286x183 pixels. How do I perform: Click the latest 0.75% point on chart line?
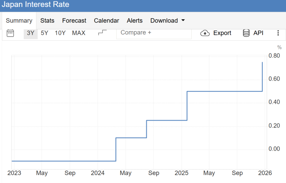(x=262, y=62)
